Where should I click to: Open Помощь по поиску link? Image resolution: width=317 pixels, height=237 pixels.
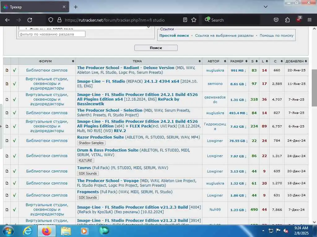[x=276, y=35]
